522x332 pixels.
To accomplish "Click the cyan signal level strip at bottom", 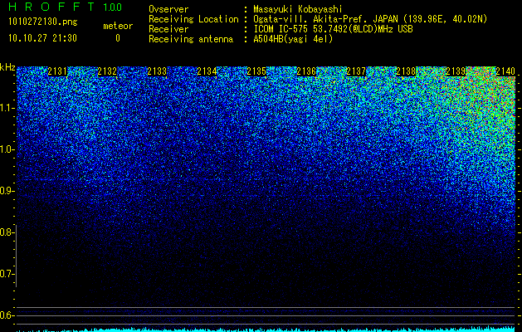I will [x=266, y=330].
